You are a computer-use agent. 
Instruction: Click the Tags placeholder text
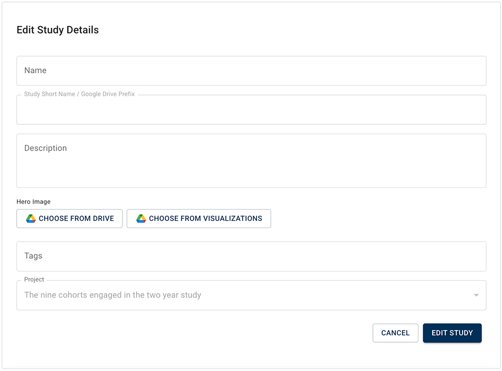coord(33,256)
